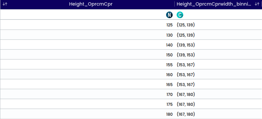Click the numeric type N badge
Viewport: 262px width, 119px height.
(x=169, y=15)
